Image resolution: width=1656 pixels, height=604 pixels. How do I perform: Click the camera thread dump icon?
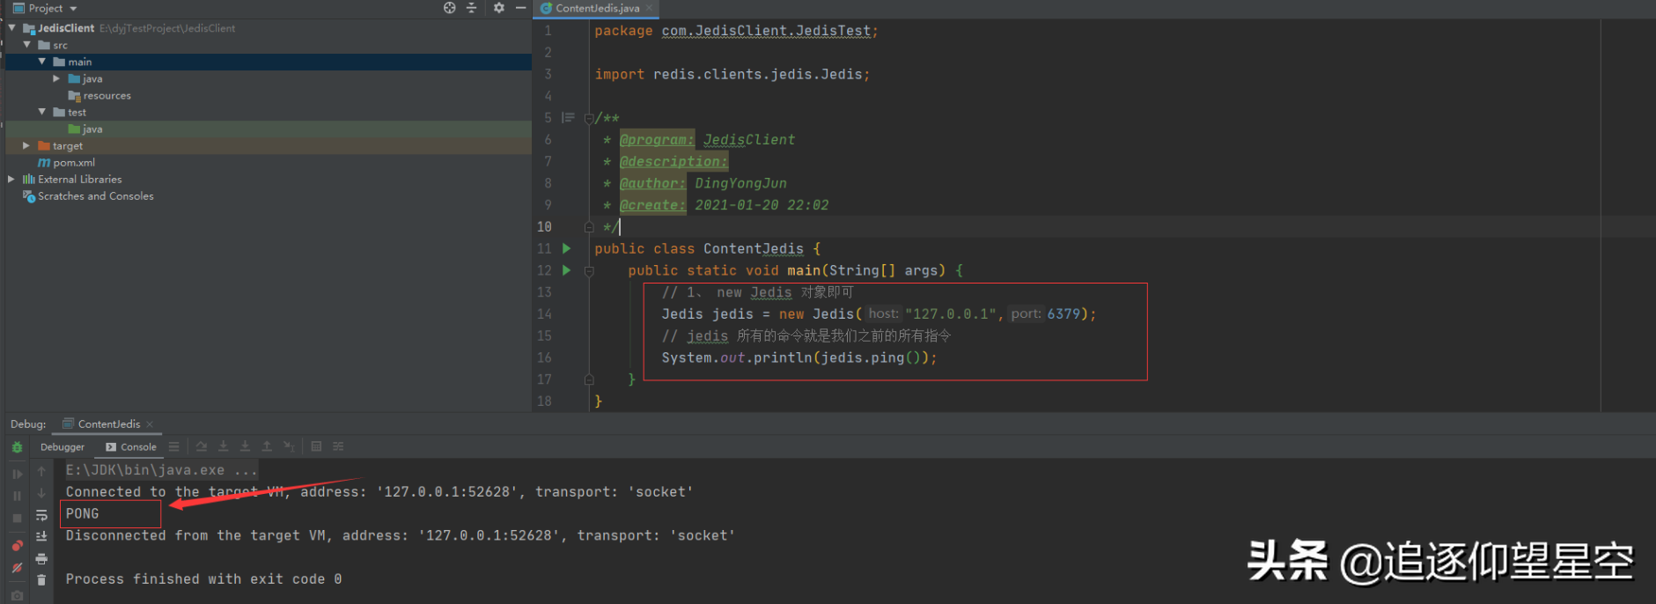pos(17,596)
